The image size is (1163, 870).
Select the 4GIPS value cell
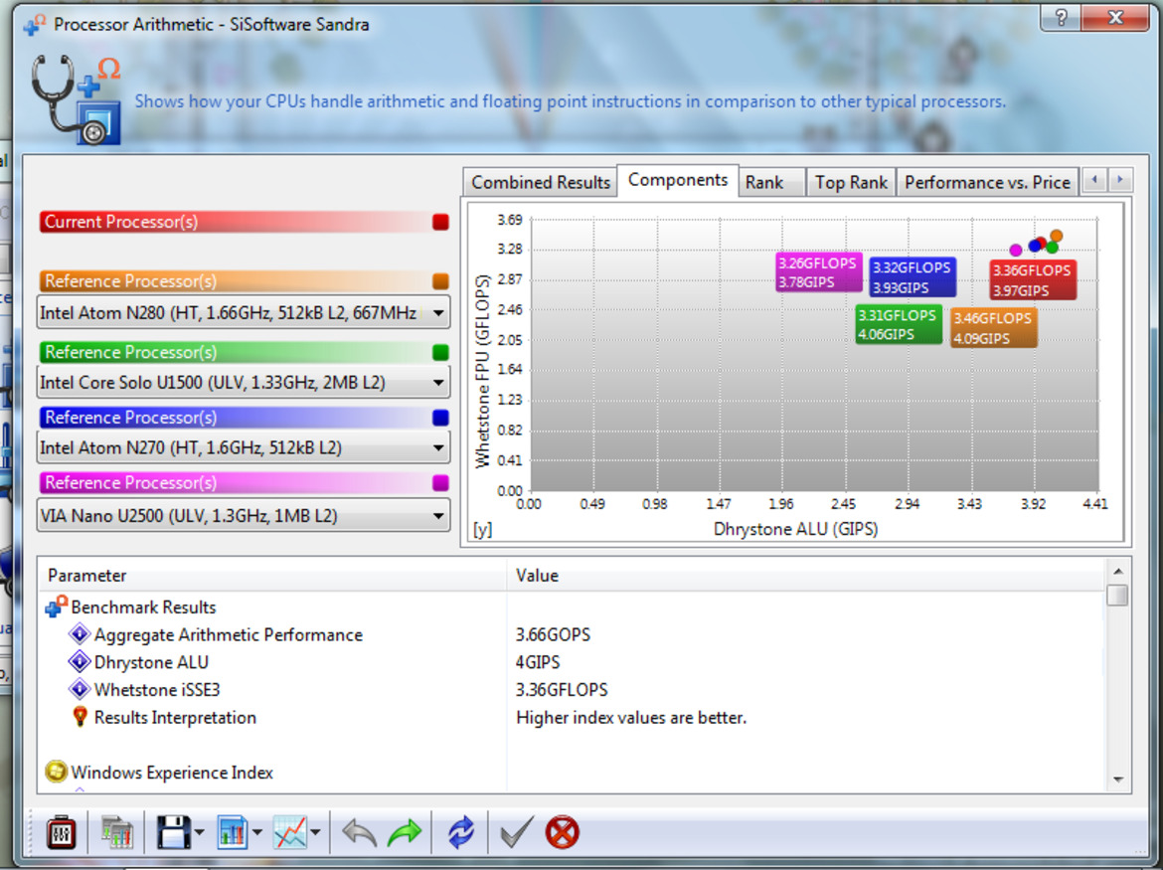pyautogui.click(x=538, y=662)
